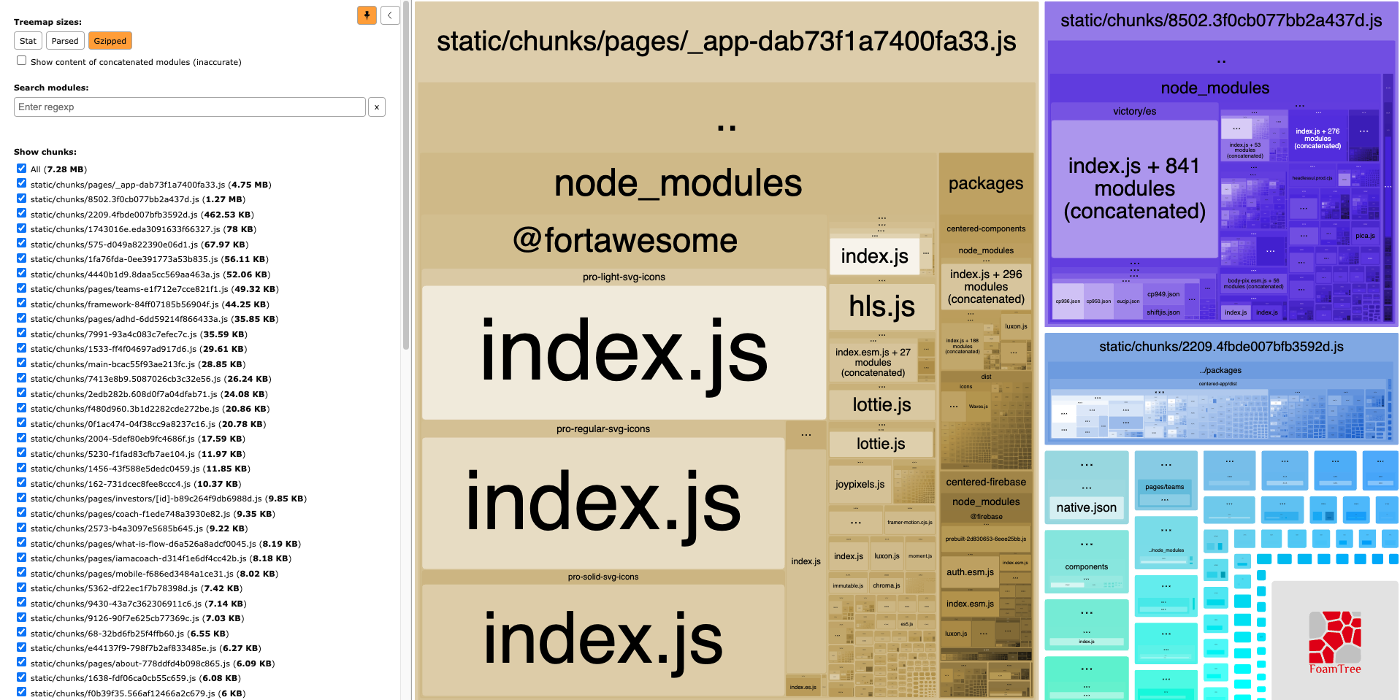The height and width of the screenshot is (700, 1400).
Task: Select the immutable.js module block
Action: click(848, 585)
